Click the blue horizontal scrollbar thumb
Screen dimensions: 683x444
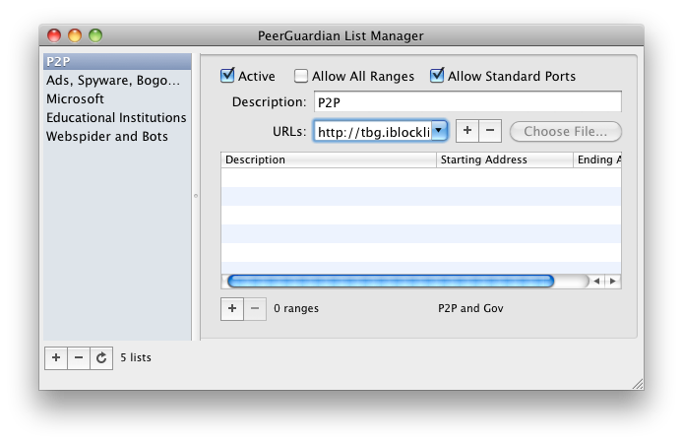point(391,282)
